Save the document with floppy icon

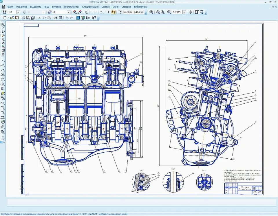pyautogui.click(x=17, y=18)
